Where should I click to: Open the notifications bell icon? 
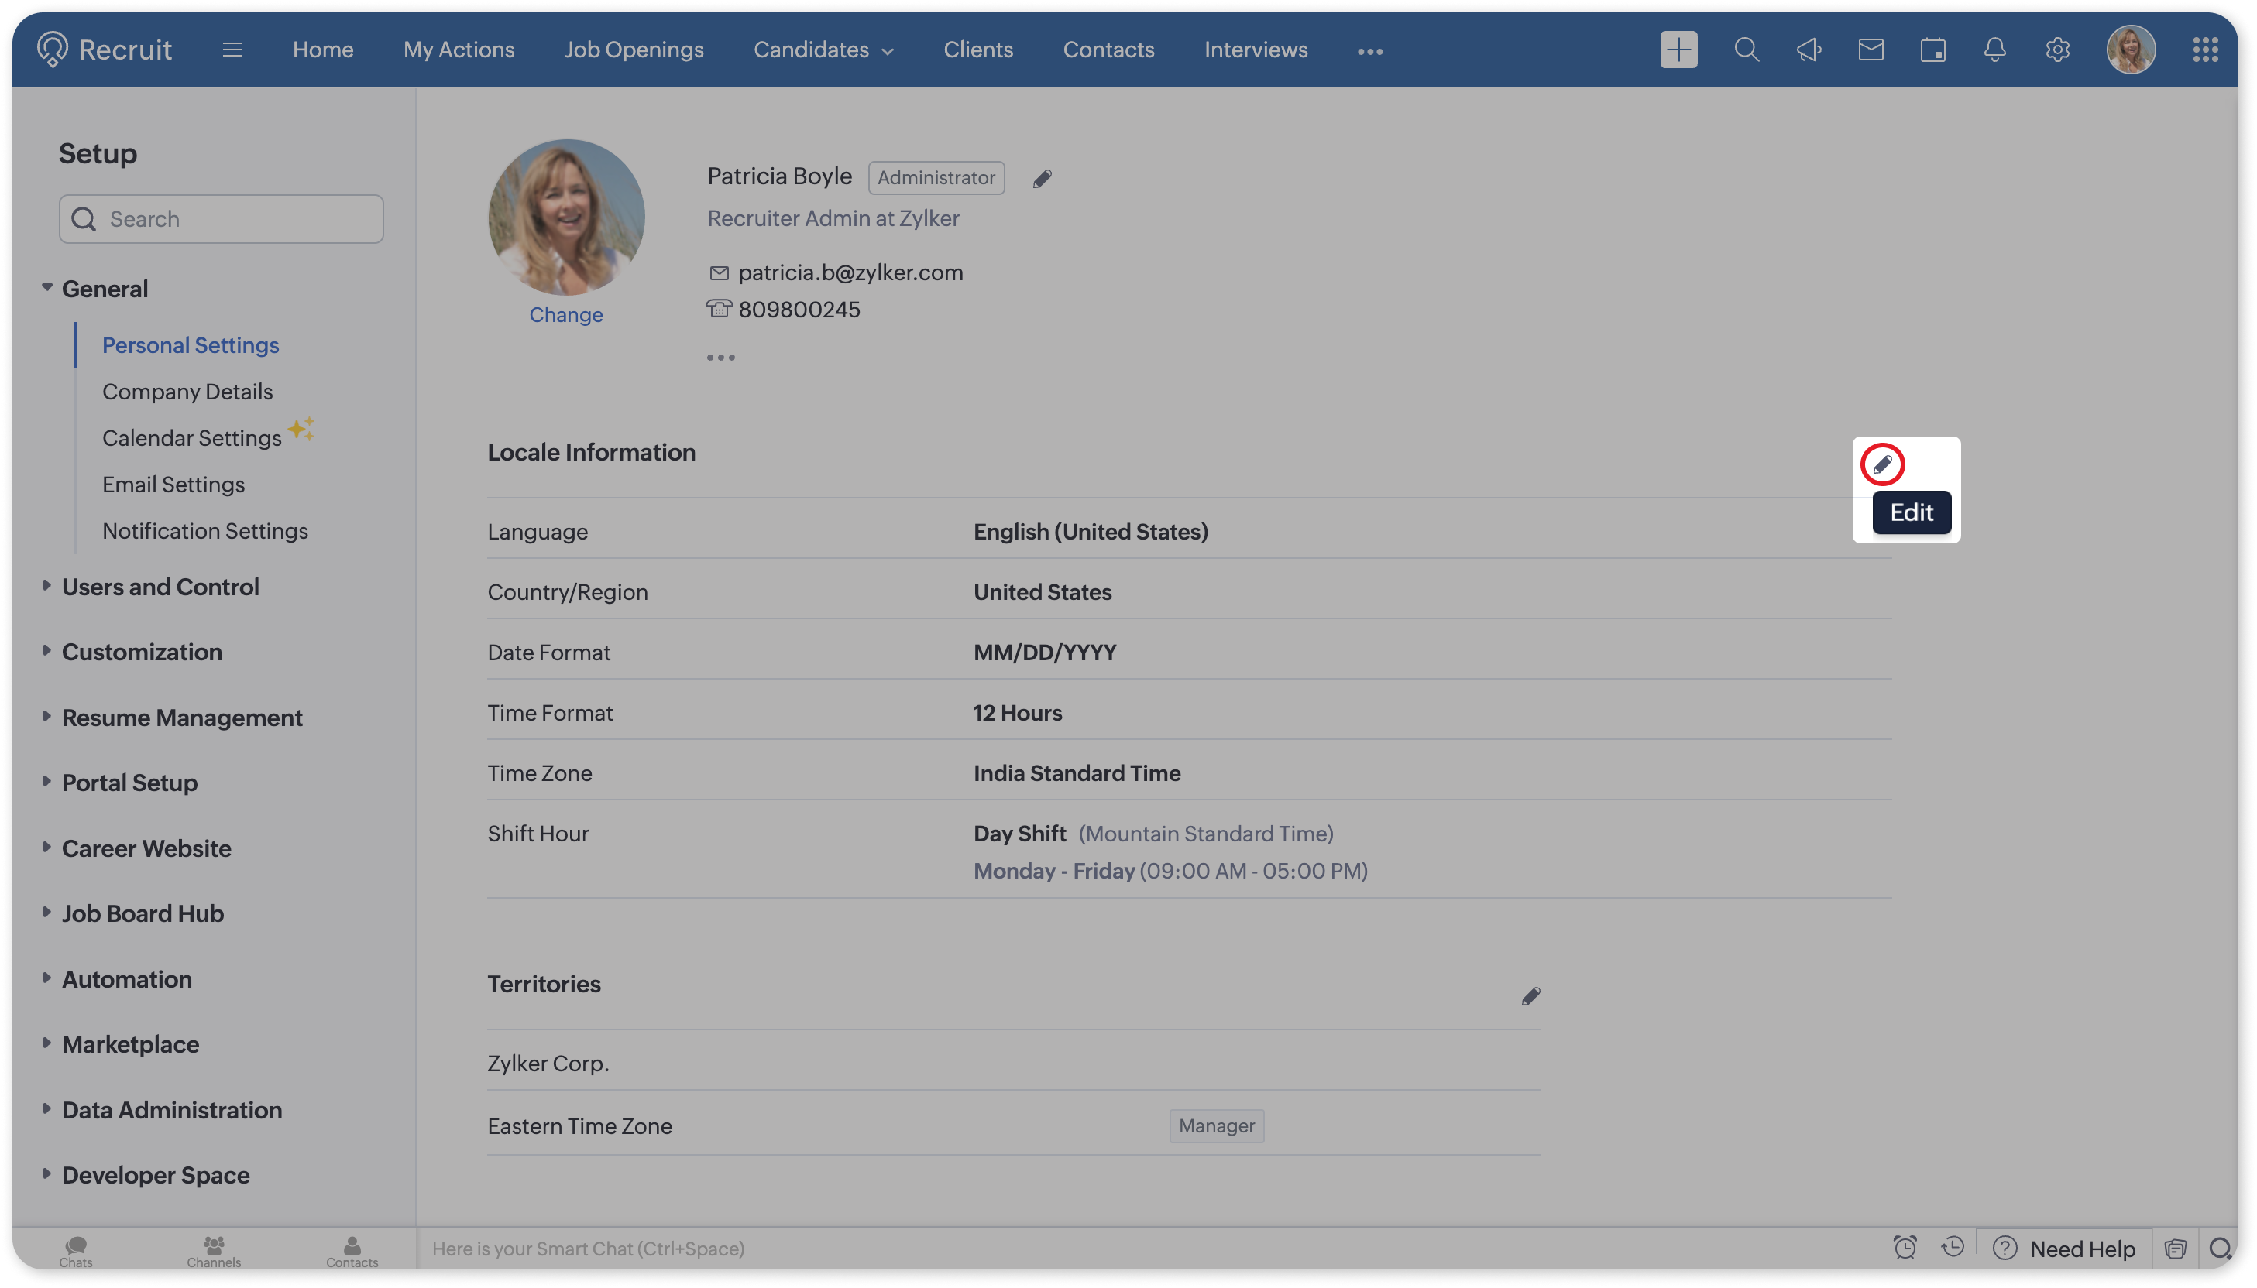(x=1994, y=50)
